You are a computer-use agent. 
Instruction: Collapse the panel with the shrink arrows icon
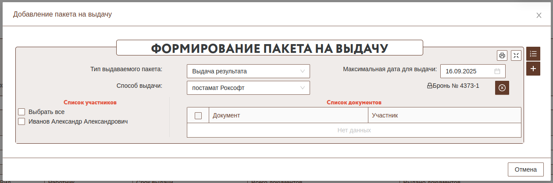(516, 55)
